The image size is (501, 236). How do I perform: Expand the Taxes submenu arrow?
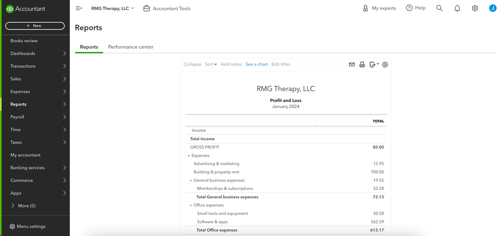pyautogui.click(x=64, y=142)
